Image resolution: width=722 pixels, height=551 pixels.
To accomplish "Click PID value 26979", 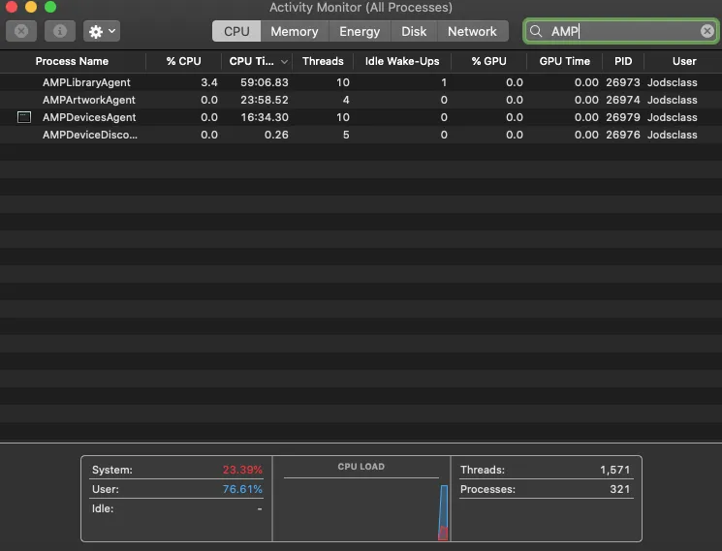I will pos(623,117).
